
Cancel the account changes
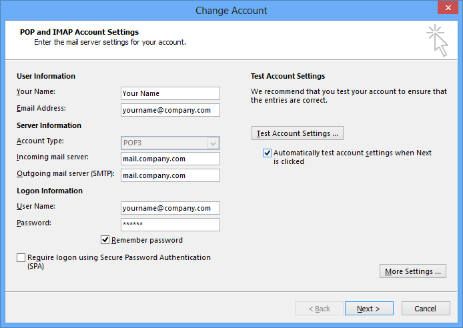(426, 309)
